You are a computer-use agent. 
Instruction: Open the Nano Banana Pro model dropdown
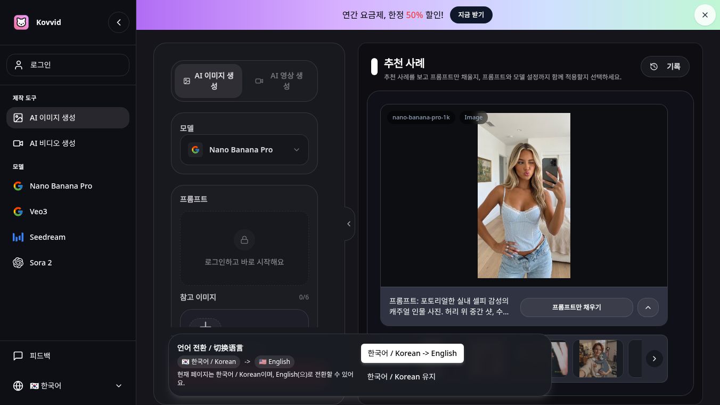pos(244,150)
